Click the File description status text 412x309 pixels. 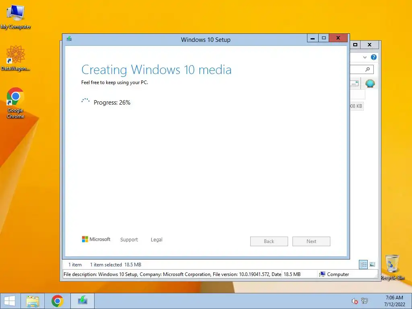172,274
